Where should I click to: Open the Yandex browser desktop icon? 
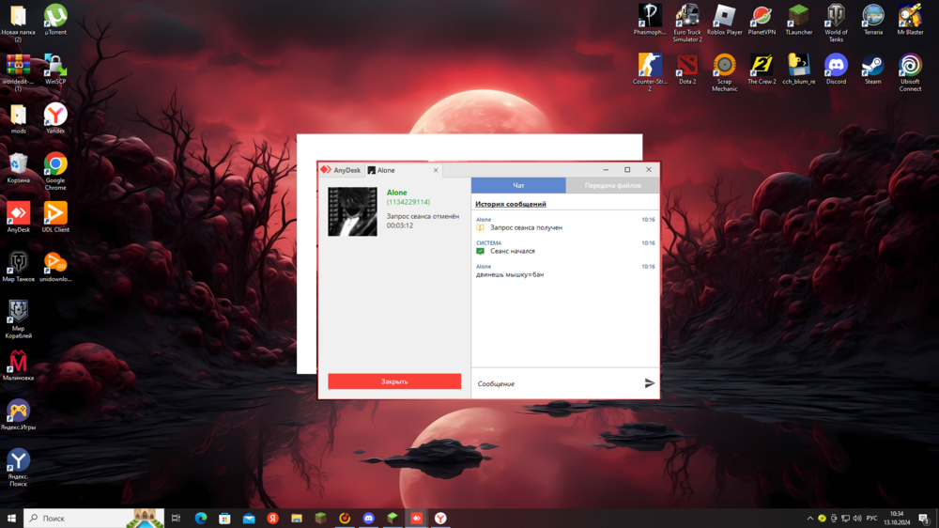(55, 118)
